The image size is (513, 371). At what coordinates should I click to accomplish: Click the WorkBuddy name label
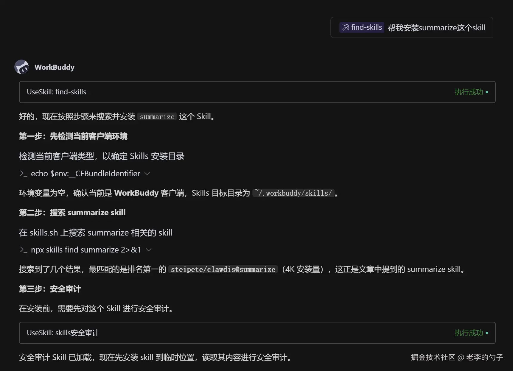(x=55, y=67)
